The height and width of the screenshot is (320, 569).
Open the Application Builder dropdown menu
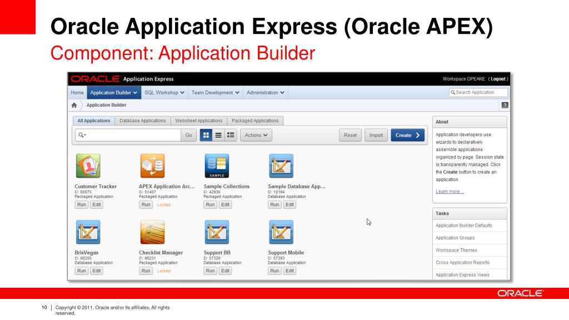click(113, 93)
